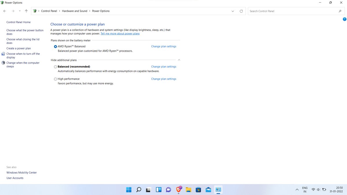Click the battery tray icon
Image resolution: width=347 pixels, height=195 pixels.
324,190
